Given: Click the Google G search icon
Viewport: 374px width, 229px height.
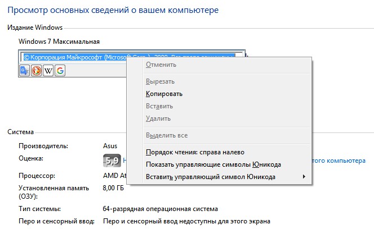Looking at the screenshot, I should pos(60,70).
